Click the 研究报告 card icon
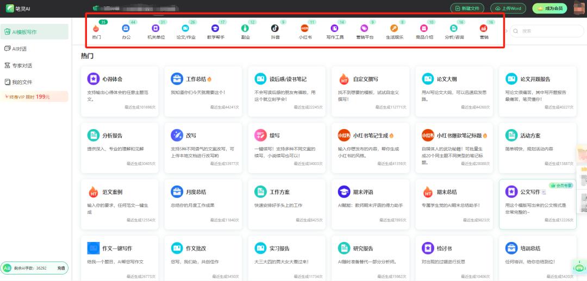 (344, 248)
